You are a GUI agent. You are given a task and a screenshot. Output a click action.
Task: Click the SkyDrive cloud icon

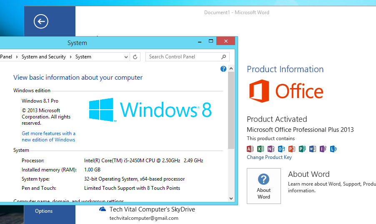103,209
